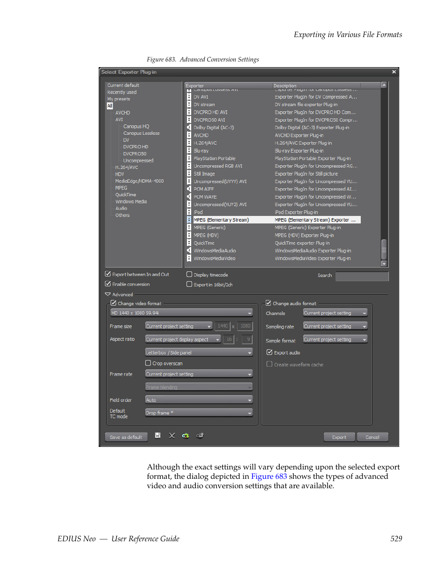Click the Export button
Viewport: 447px width, 576px height.
(x=339, y=437)
